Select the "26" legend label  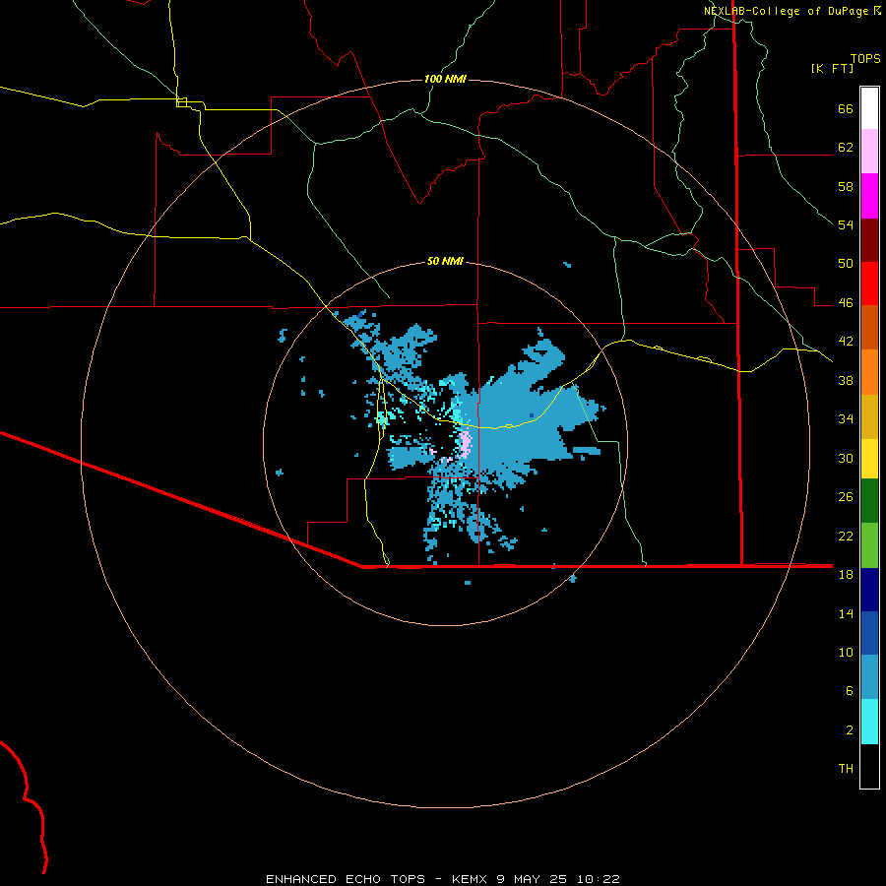[x=846, y=497]
